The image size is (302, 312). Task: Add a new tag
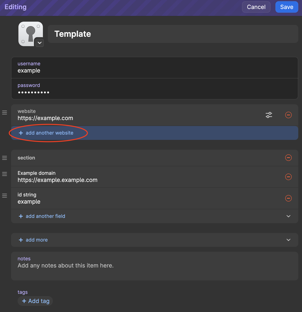35,301
